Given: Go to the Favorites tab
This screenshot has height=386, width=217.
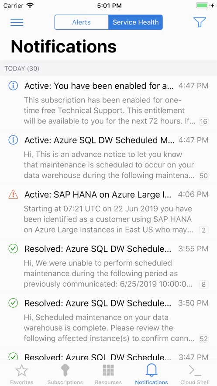Looking at the screenshot, I should coord(22,374).
